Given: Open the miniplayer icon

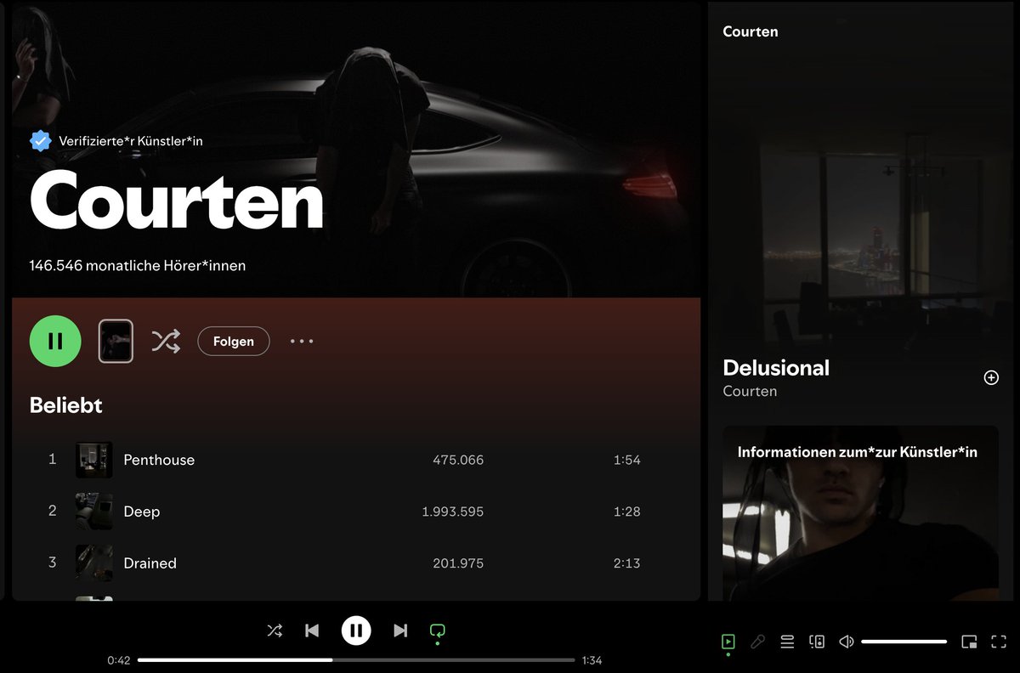Looking at the screenshot, I should 969,642.
